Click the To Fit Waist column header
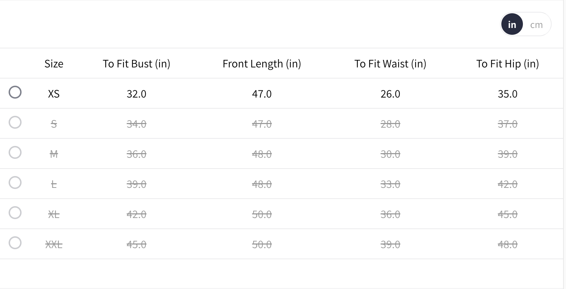Image resolution: width=566 pixels, height=289 pixels. pos(390,64)
